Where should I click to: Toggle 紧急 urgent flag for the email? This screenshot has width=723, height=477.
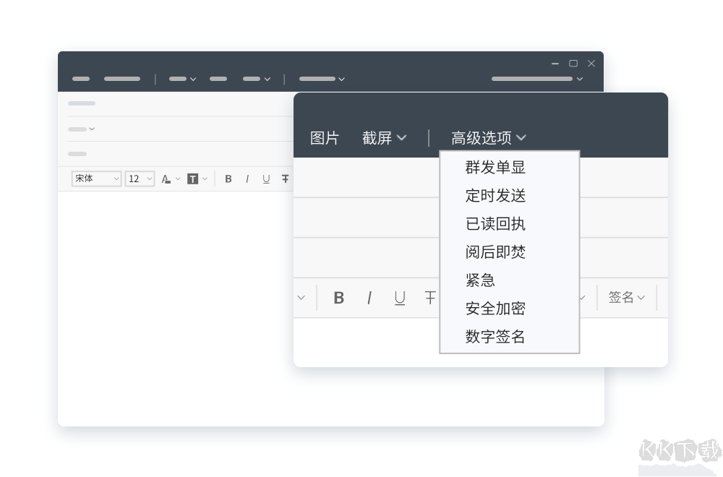[x=481, y=280]
